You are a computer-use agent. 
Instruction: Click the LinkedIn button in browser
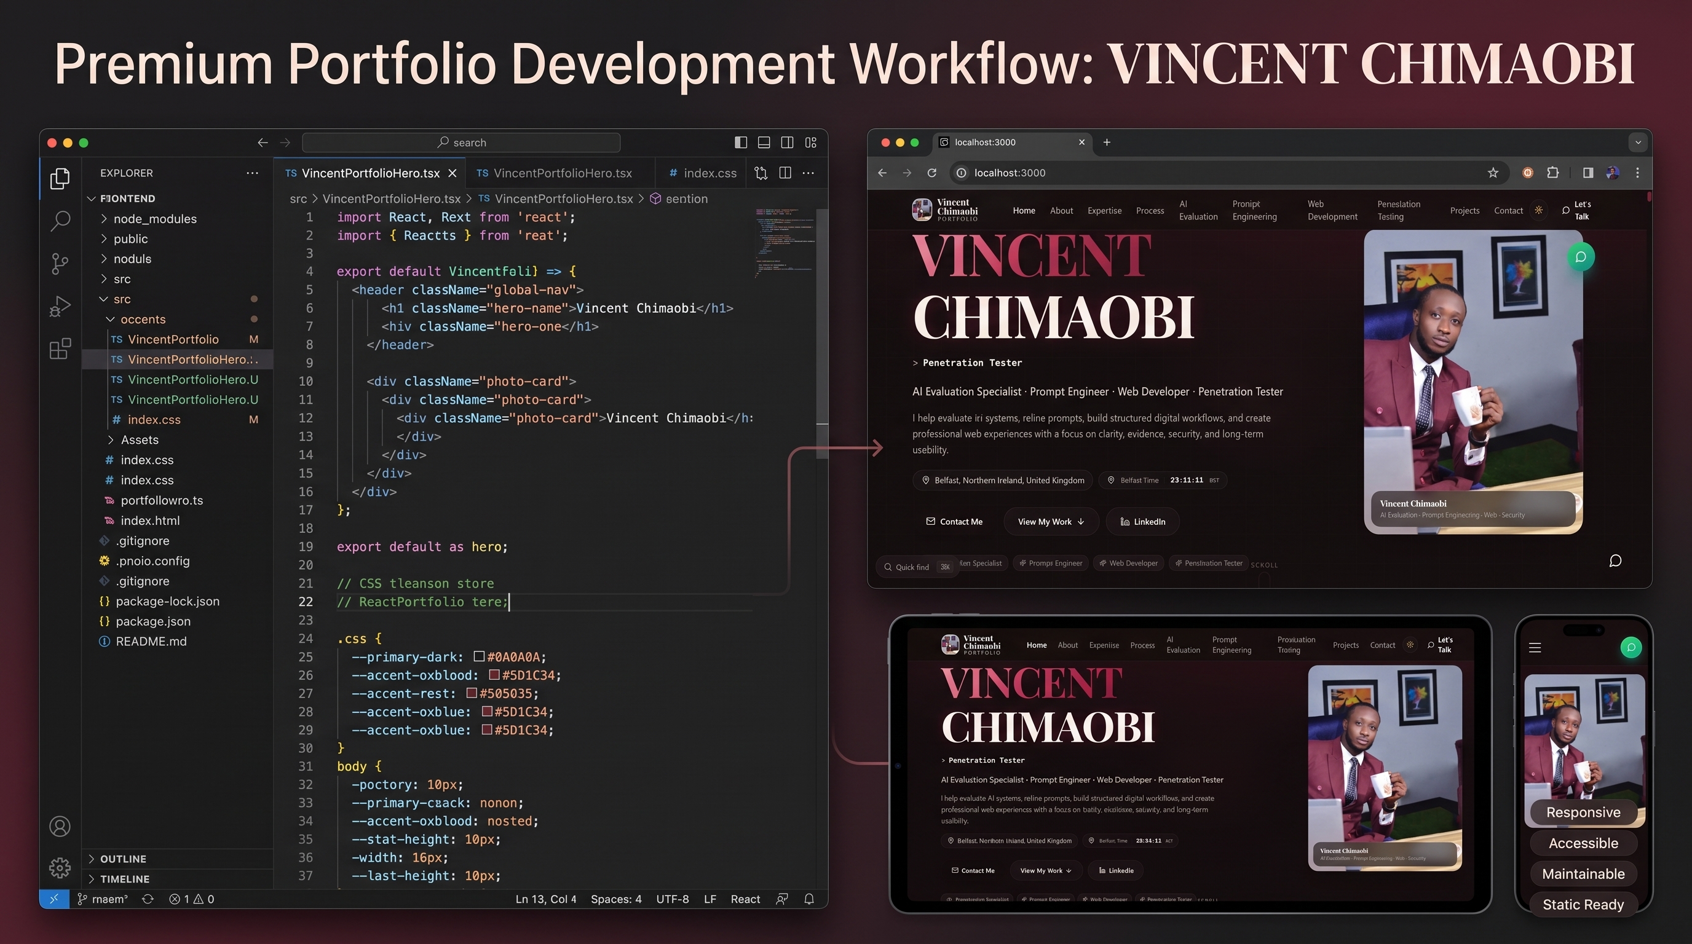1143,521
